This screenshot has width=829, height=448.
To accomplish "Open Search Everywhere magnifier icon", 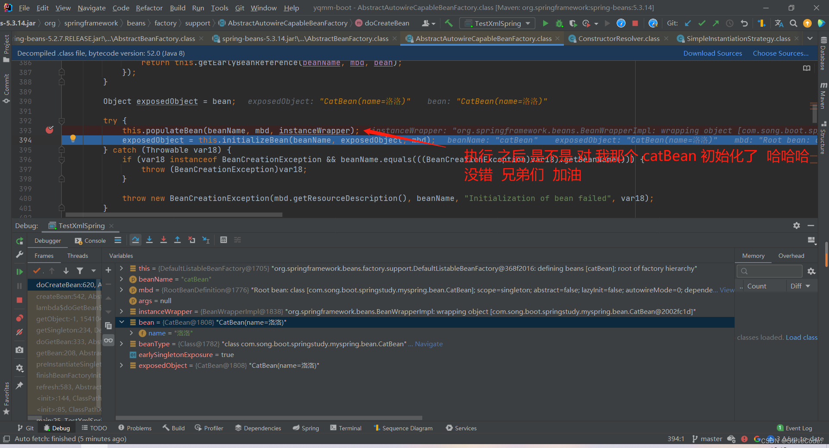I will click(x=793, y=23).
